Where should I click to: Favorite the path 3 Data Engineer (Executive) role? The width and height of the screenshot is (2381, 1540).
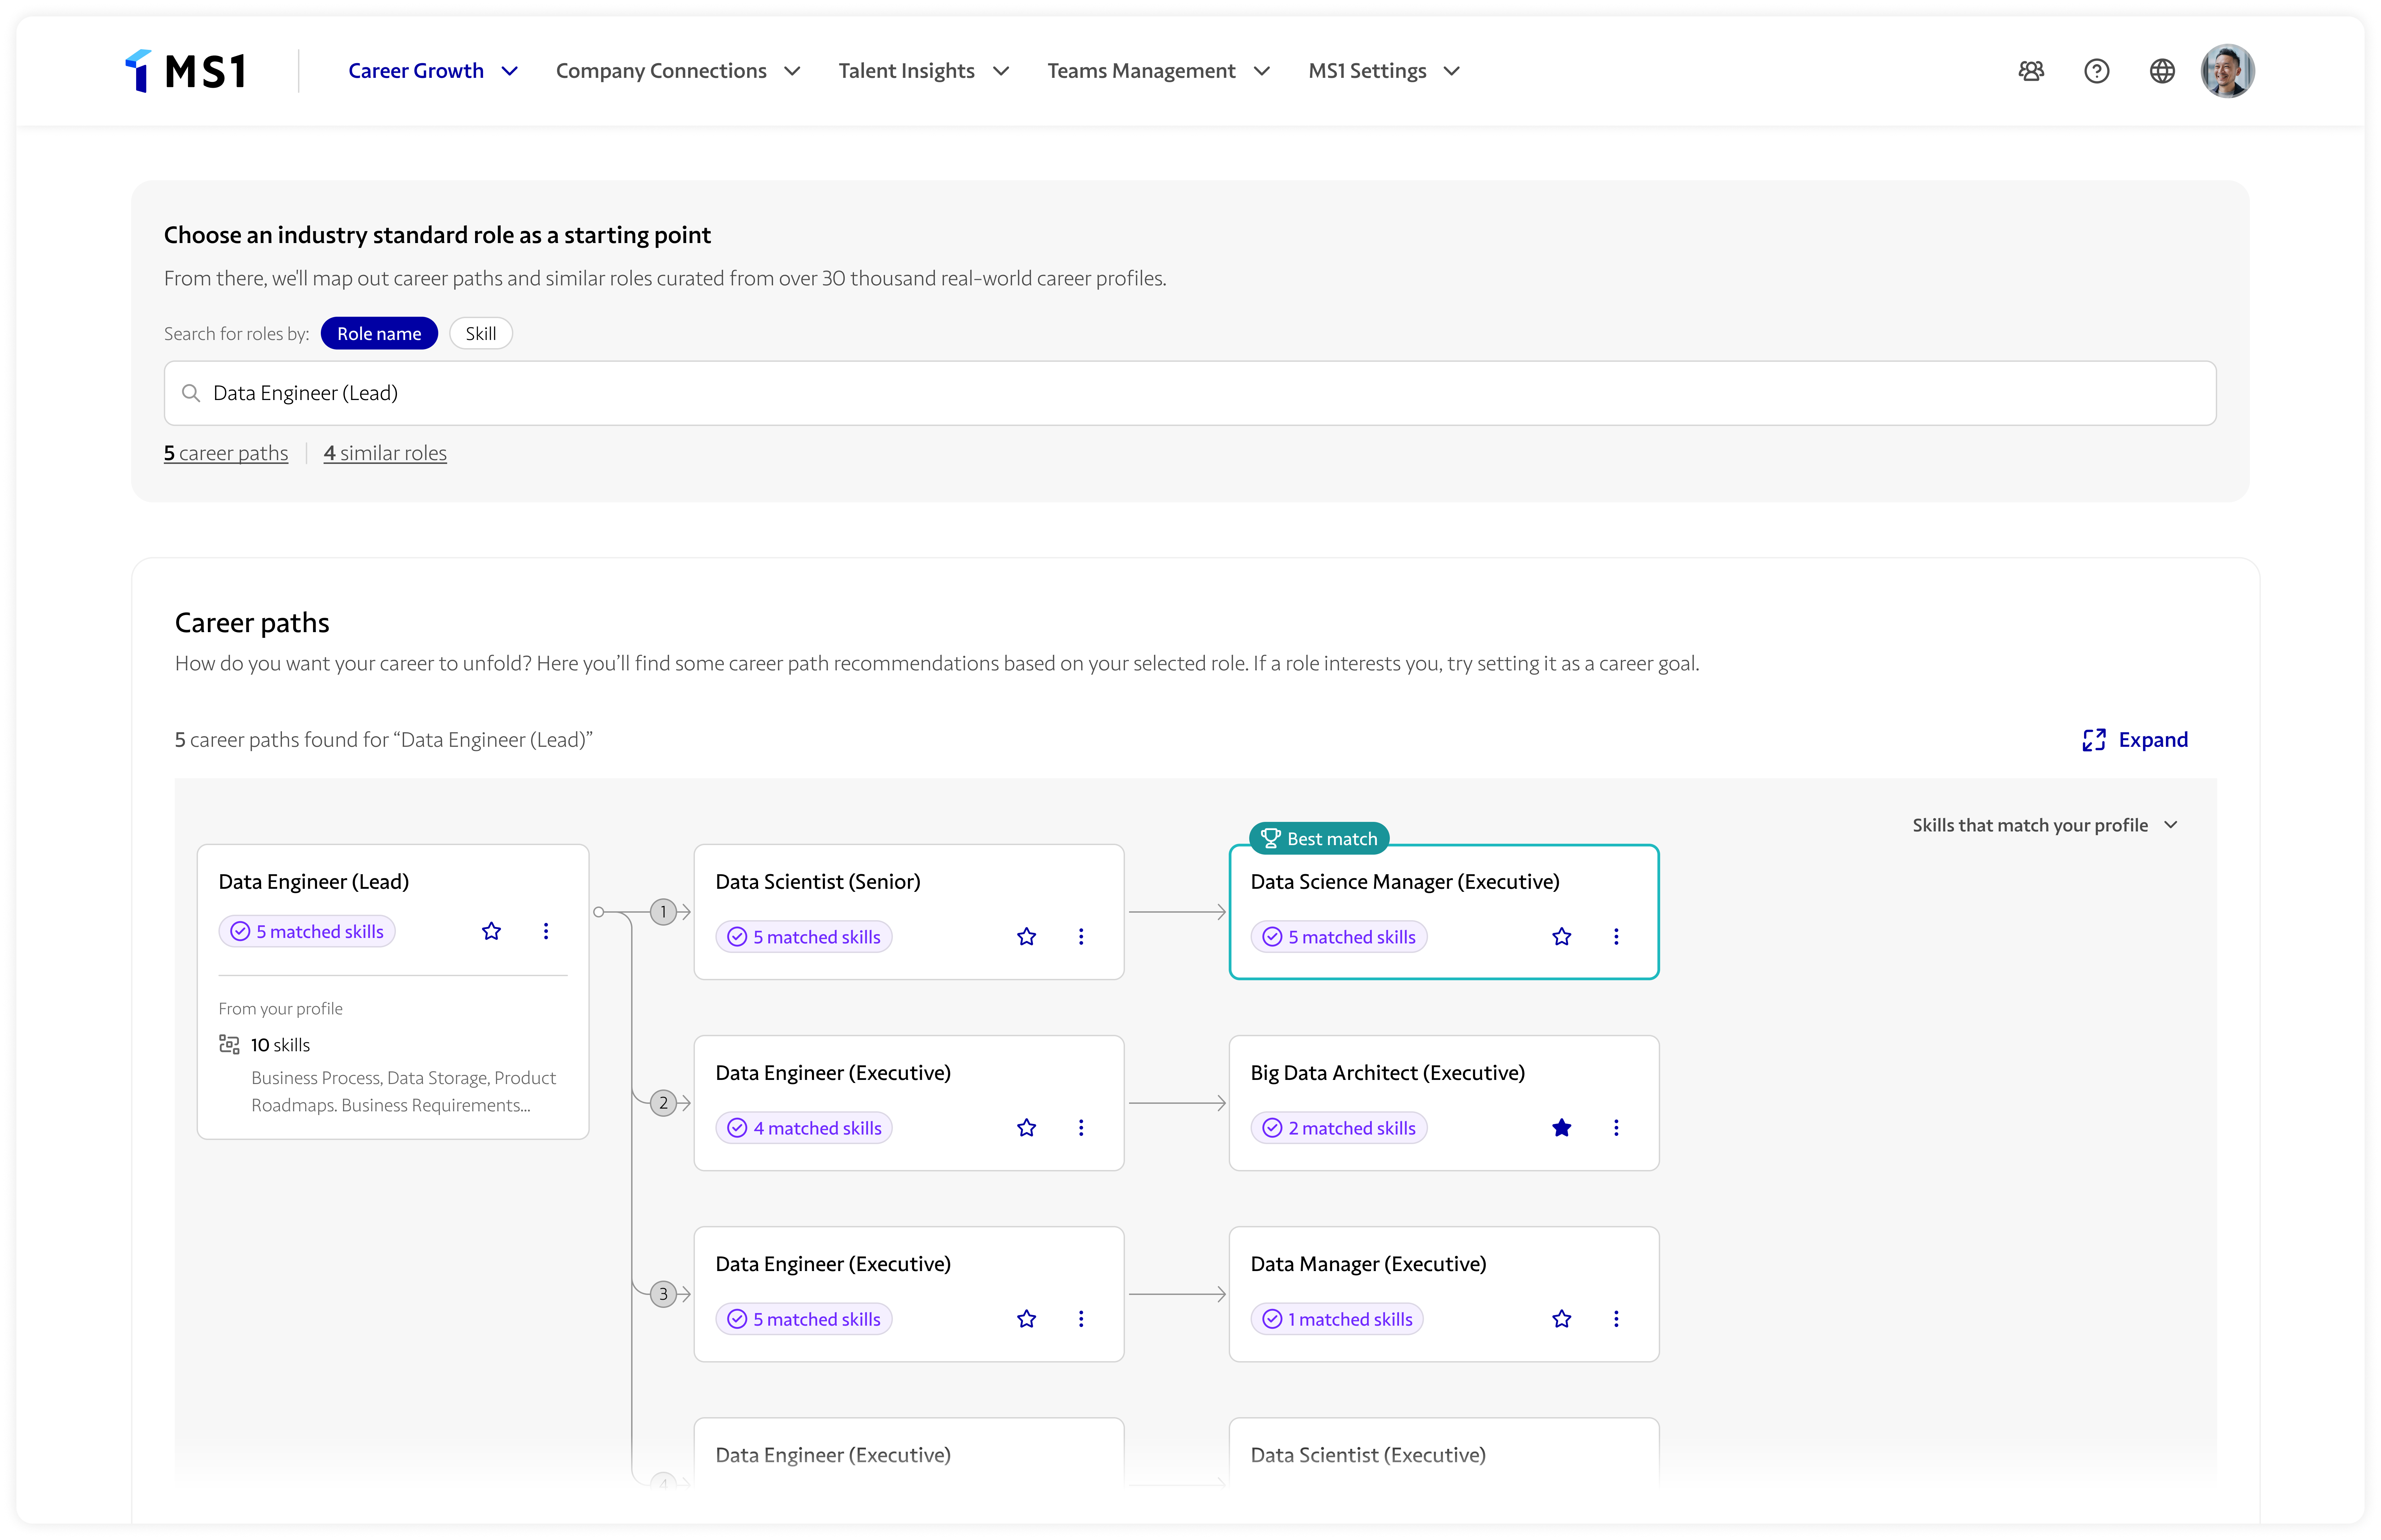(x=1026, y=1319)
